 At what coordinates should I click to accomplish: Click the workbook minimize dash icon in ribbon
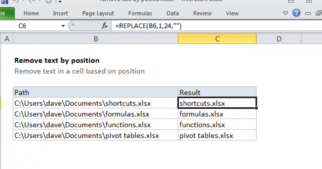(x=308, y=13)
